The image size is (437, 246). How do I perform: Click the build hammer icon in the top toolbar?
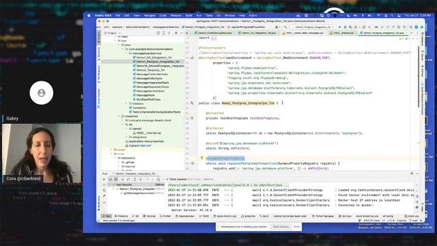285,27
